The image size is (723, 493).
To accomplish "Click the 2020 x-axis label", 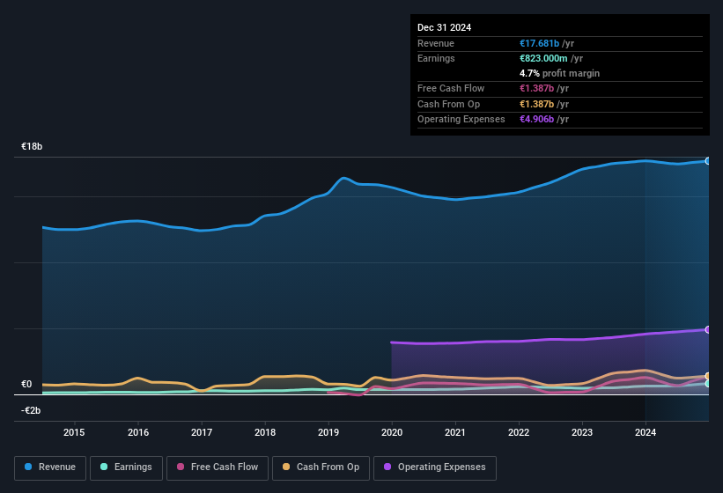I will (392, 432).
